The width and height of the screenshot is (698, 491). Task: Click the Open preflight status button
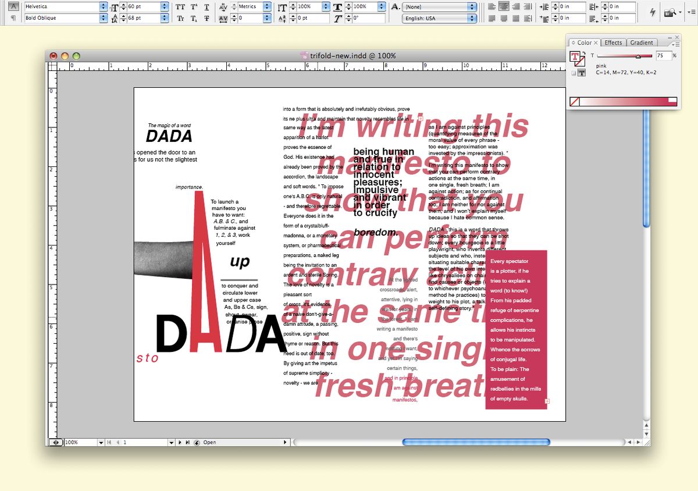[209, 442]
